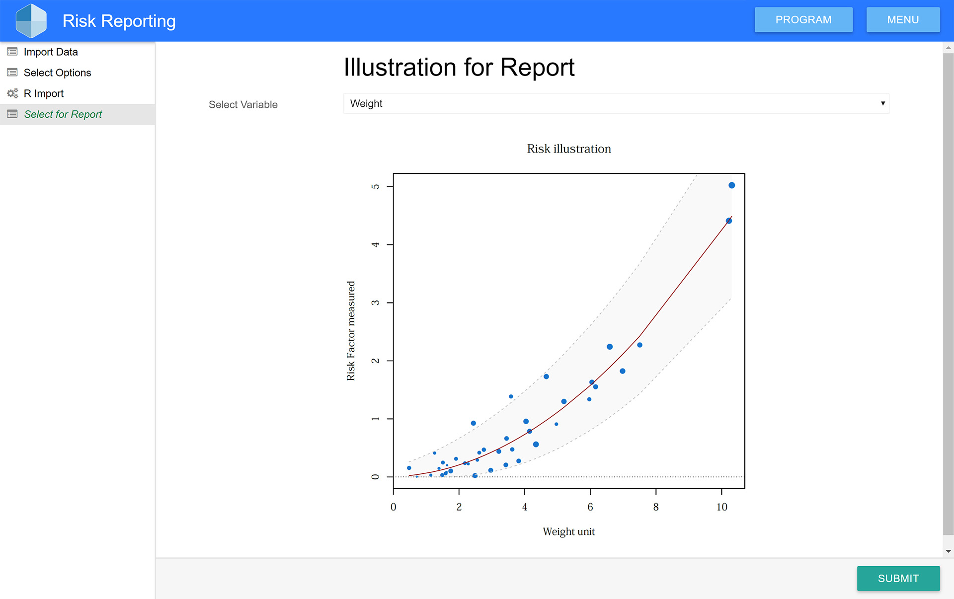The image size is (954, 599).
Task: Click the Select Options list icon
Action: 12,73
